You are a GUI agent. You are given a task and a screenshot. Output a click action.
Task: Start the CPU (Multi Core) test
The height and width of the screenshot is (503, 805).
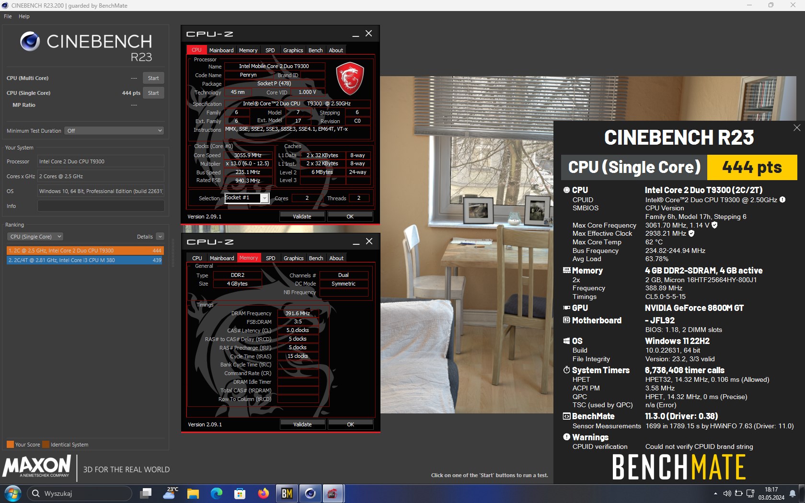153,78
